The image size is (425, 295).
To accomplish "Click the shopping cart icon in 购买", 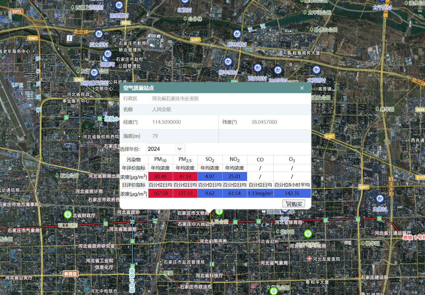I will [x=288, y=204].
